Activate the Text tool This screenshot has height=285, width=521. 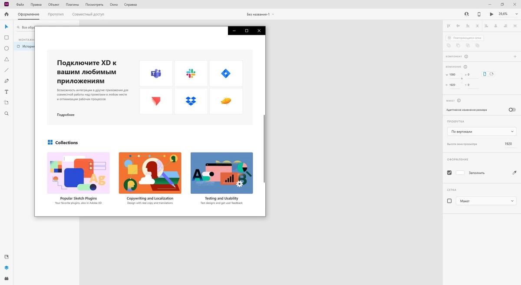point(7,92)
